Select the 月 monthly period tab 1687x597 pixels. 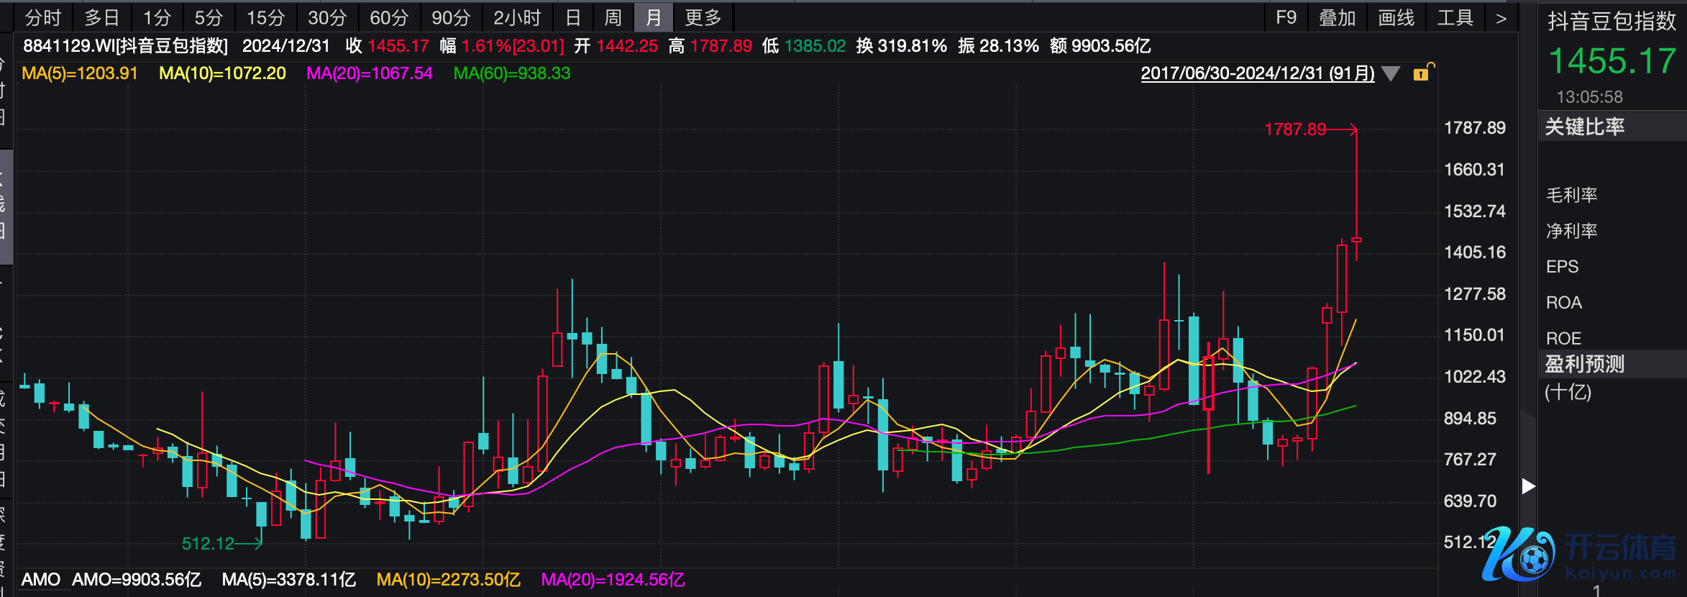click(653, 18)
